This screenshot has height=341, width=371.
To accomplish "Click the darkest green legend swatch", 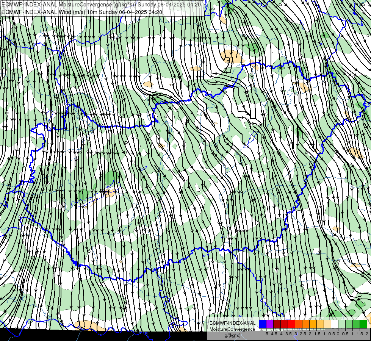I will pos(364,324).
